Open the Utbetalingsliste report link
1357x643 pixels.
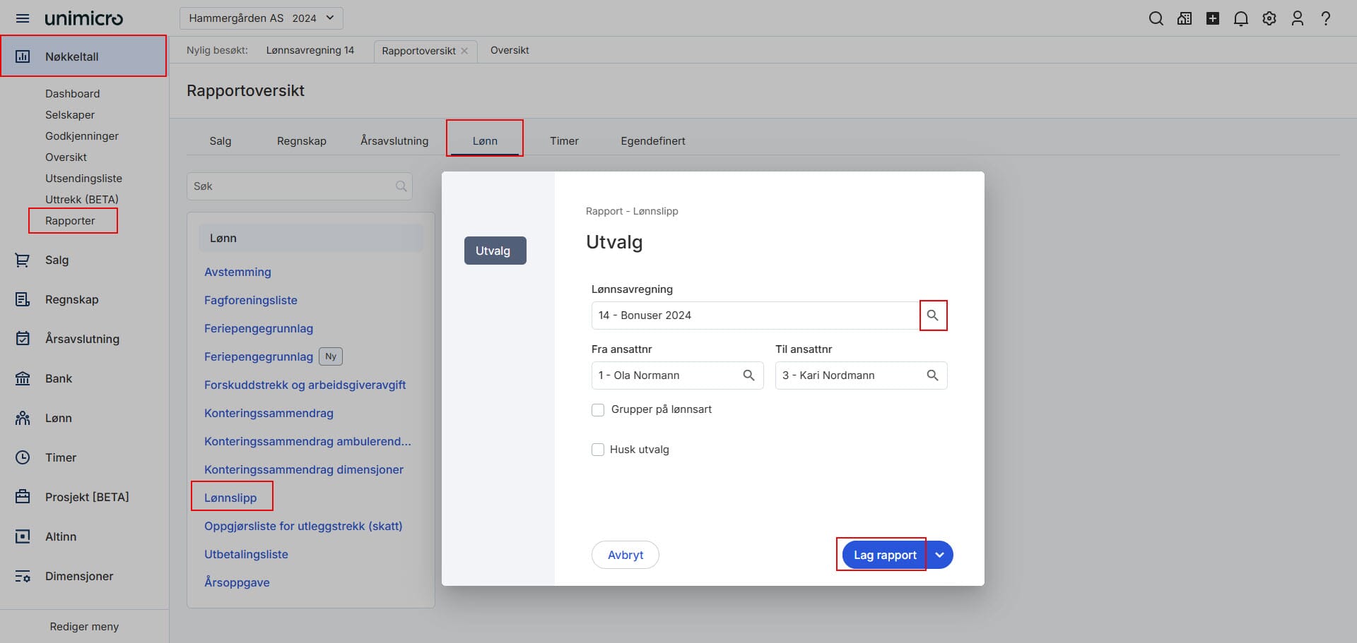click(246, 554)
